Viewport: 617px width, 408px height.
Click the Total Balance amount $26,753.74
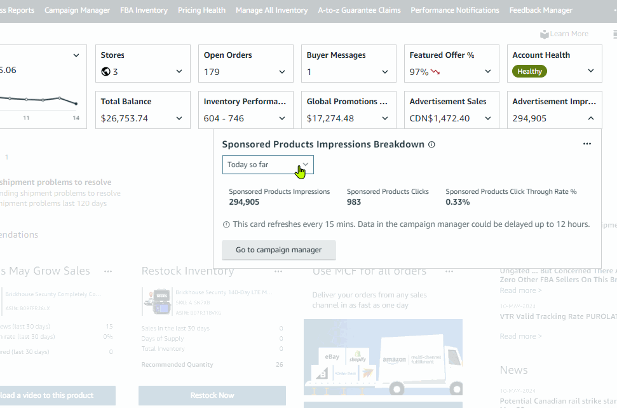click(x=125, y=118)
